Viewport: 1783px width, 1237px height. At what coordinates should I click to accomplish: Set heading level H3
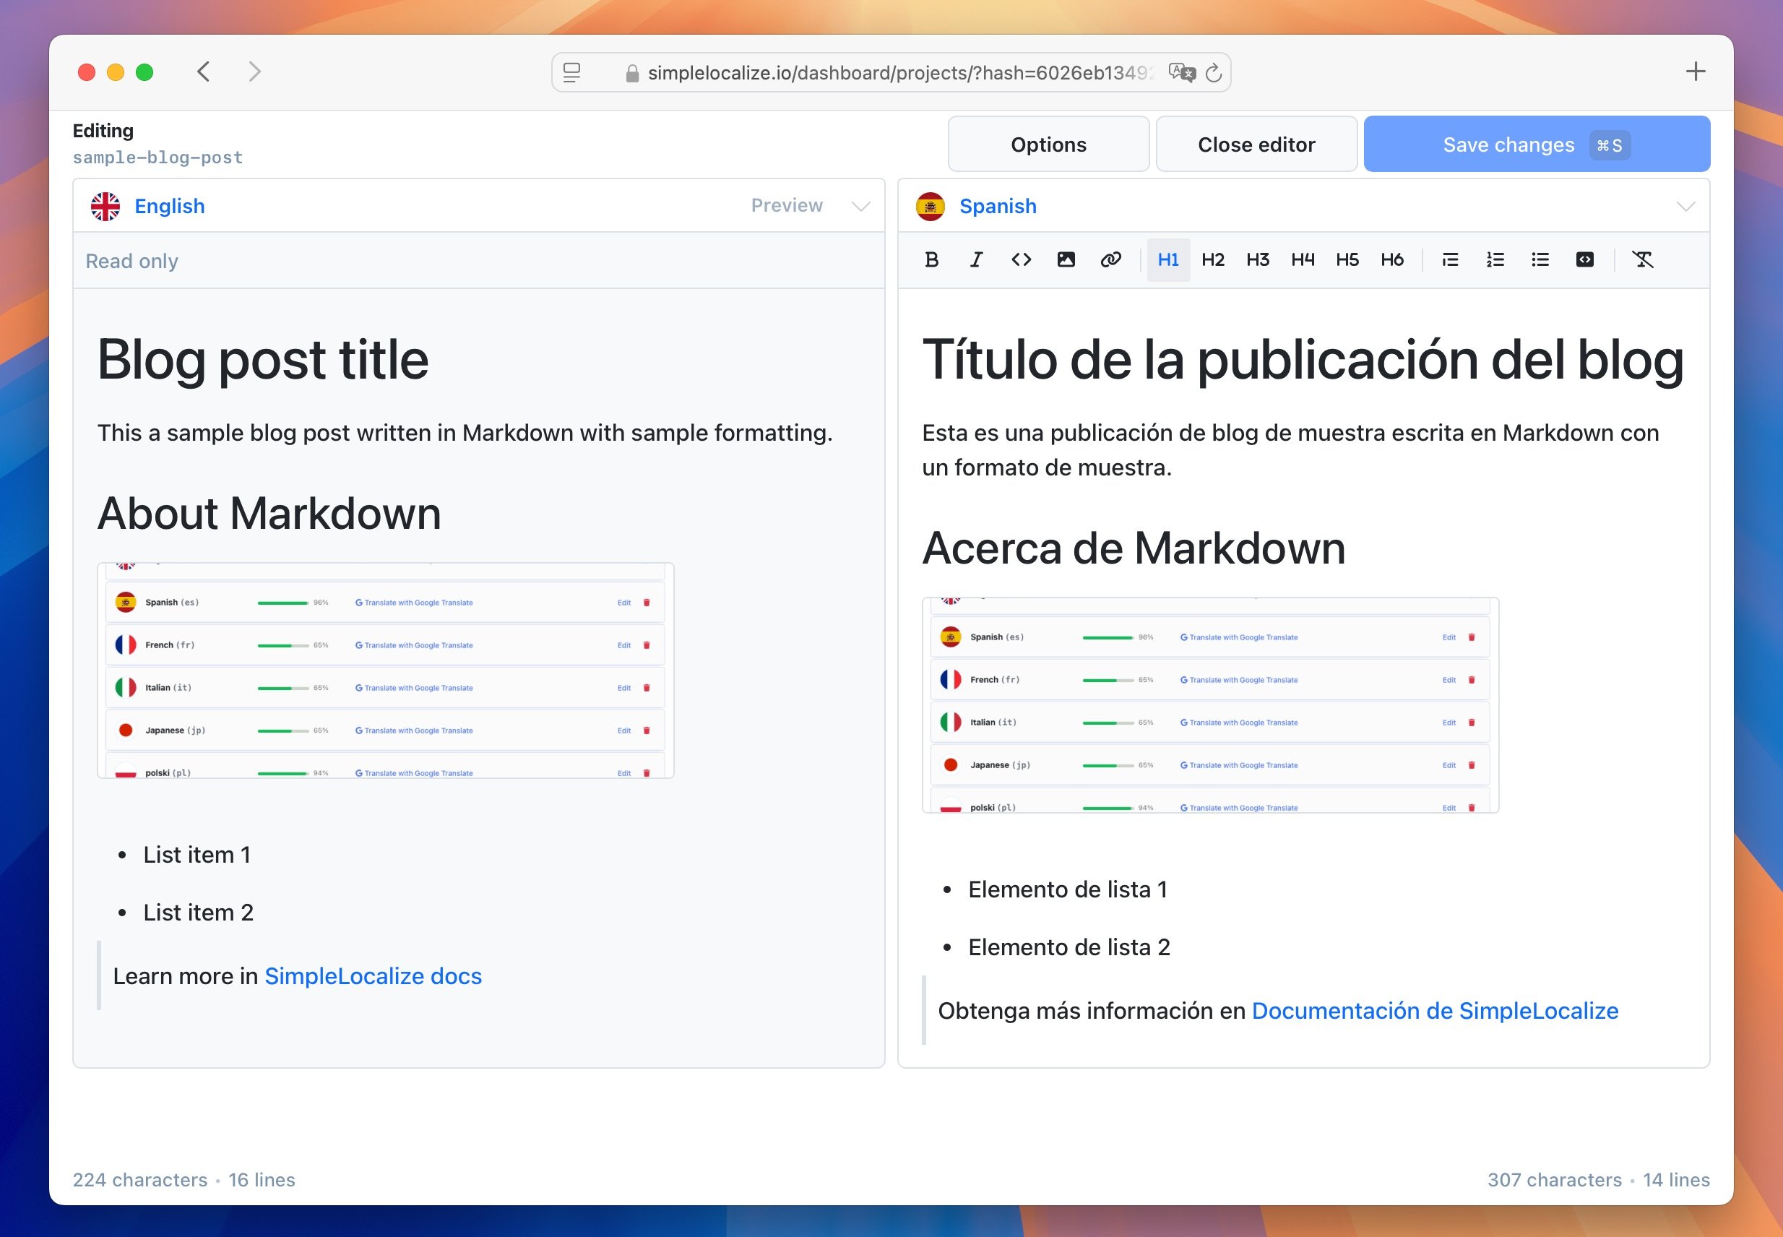pos(1258,259)
